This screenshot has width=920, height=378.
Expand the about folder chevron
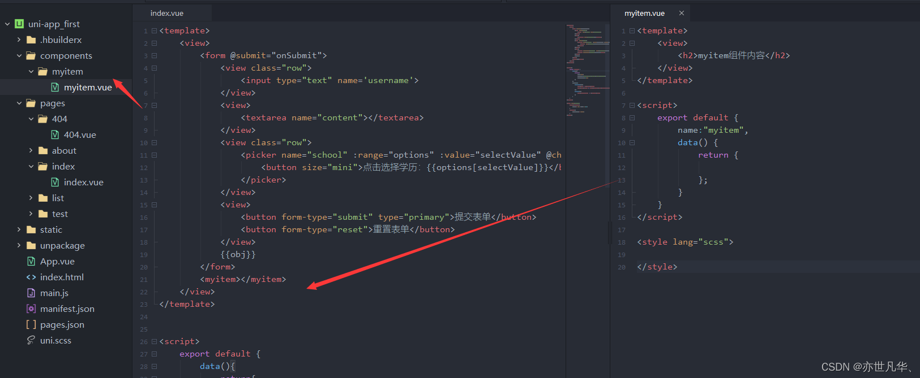31,151
